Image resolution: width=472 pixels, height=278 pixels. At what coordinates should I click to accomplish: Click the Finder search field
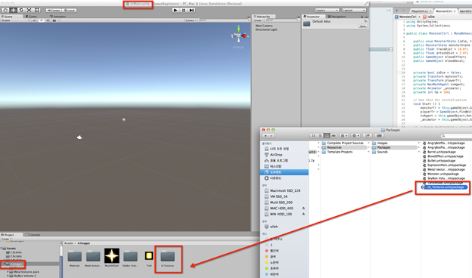(x=456, y=136)
